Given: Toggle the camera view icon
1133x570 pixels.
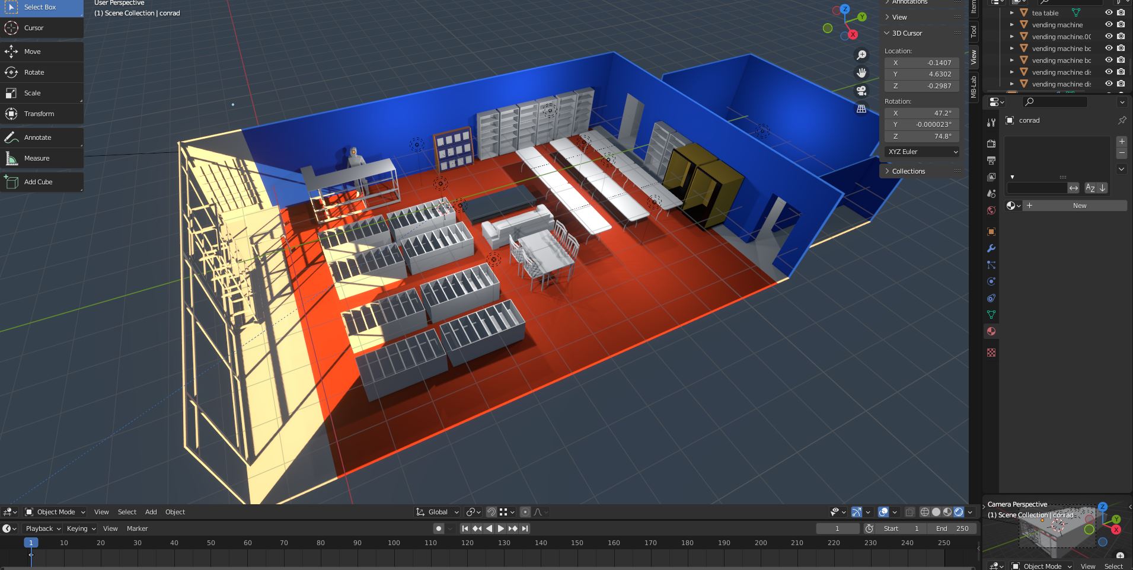Looking at the screenshot, I should (861, 91).
